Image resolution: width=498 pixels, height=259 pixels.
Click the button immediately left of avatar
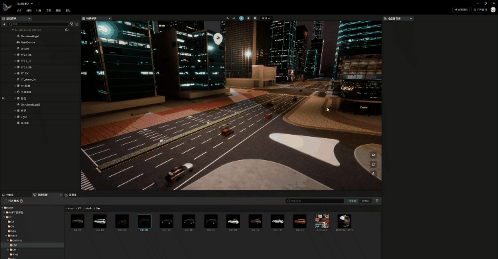click(480, 10)
